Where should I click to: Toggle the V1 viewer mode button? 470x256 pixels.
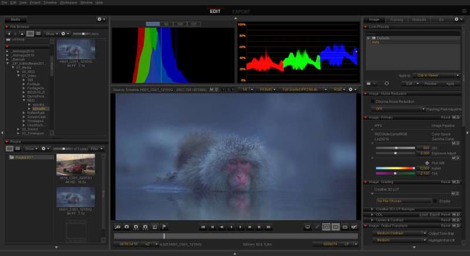[326, 227]
